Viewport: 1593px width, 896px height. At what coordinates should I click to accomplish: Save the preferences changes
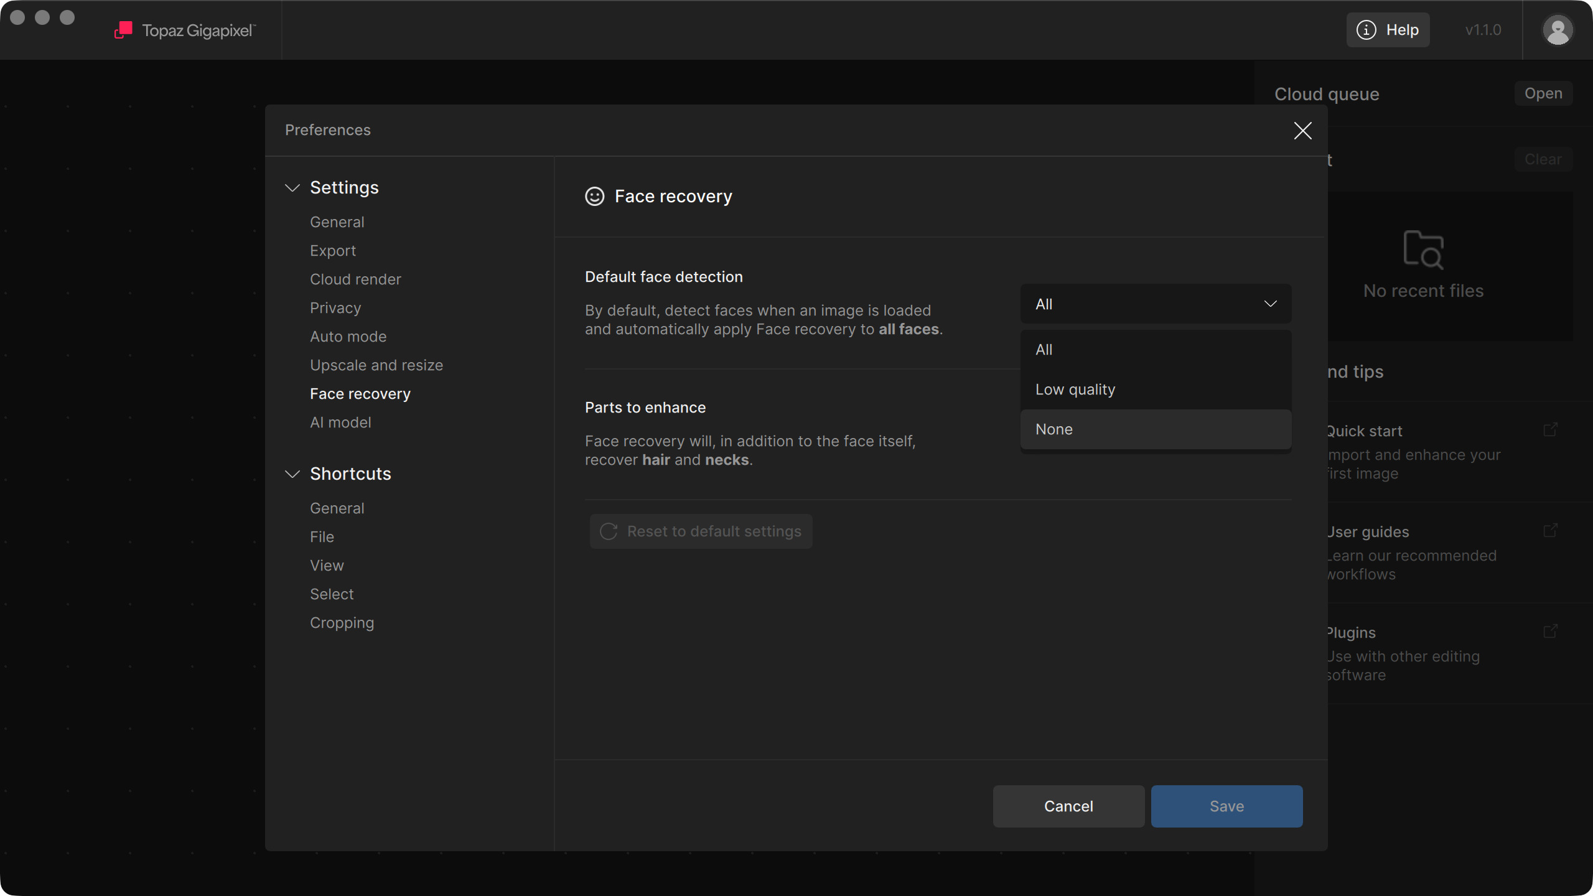tap(1226, 806)
